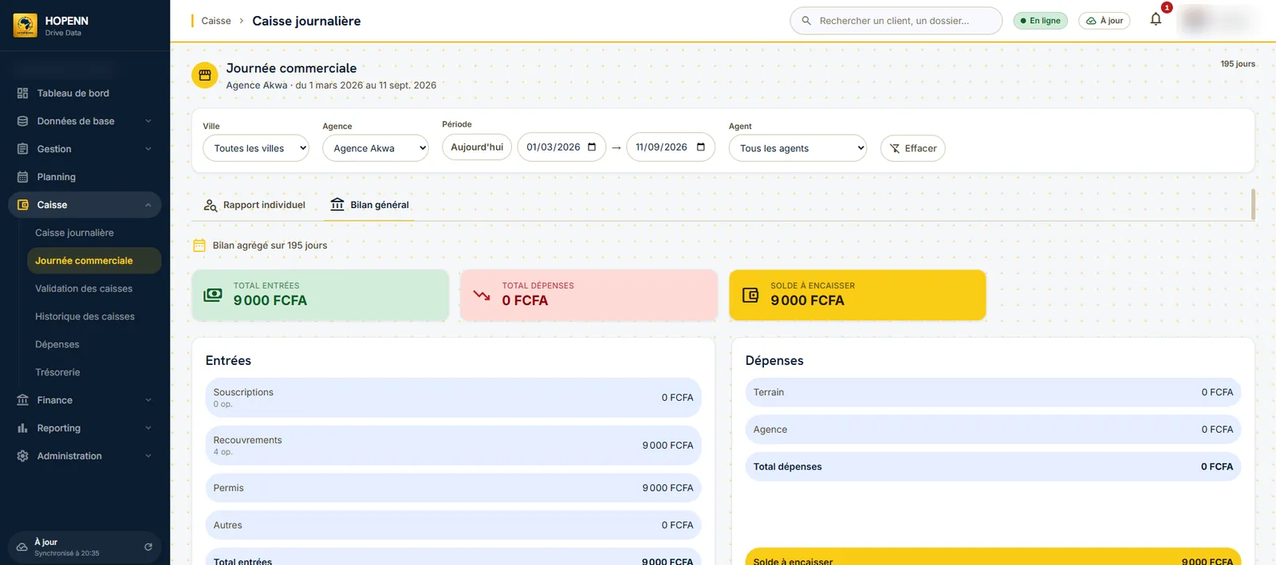Open the Ville dropdown

tap(256, 148)
